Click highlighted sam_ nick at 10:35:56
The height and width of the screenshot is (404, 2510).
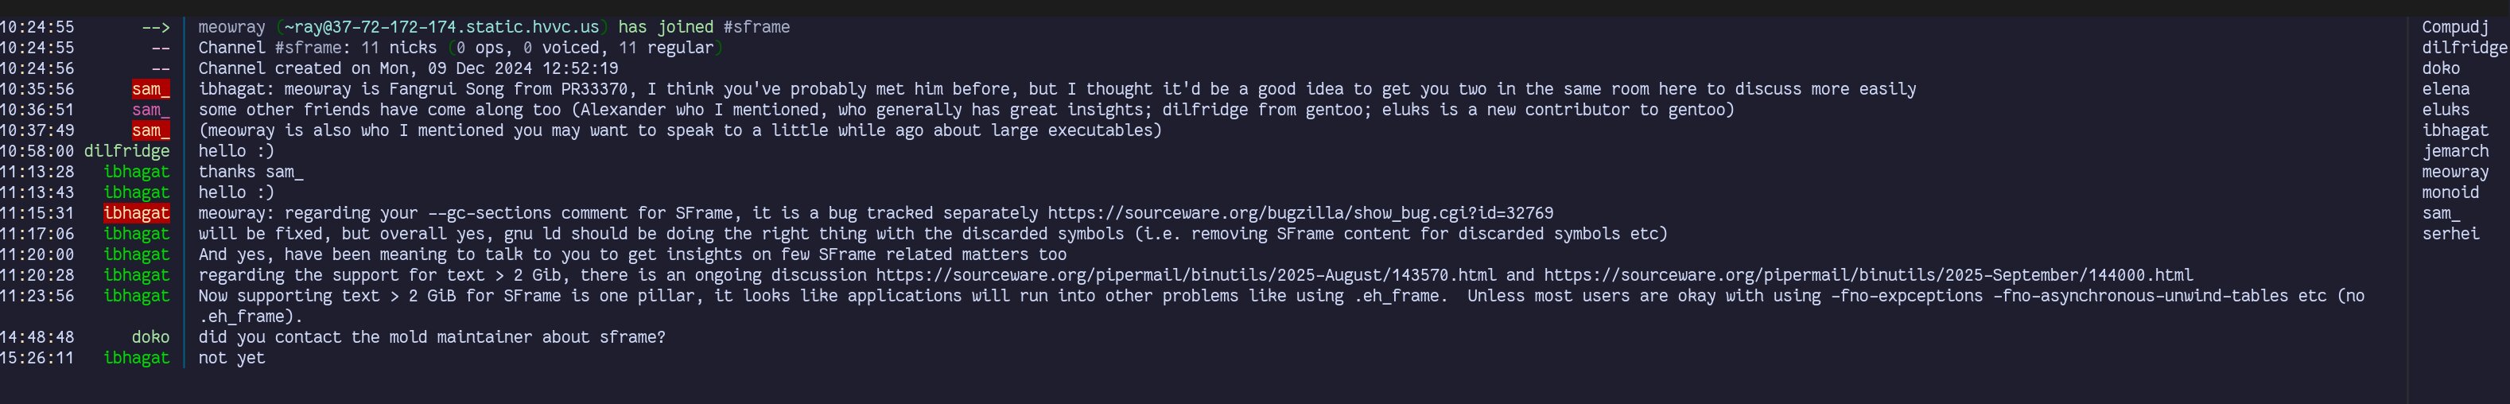point(151,90)
